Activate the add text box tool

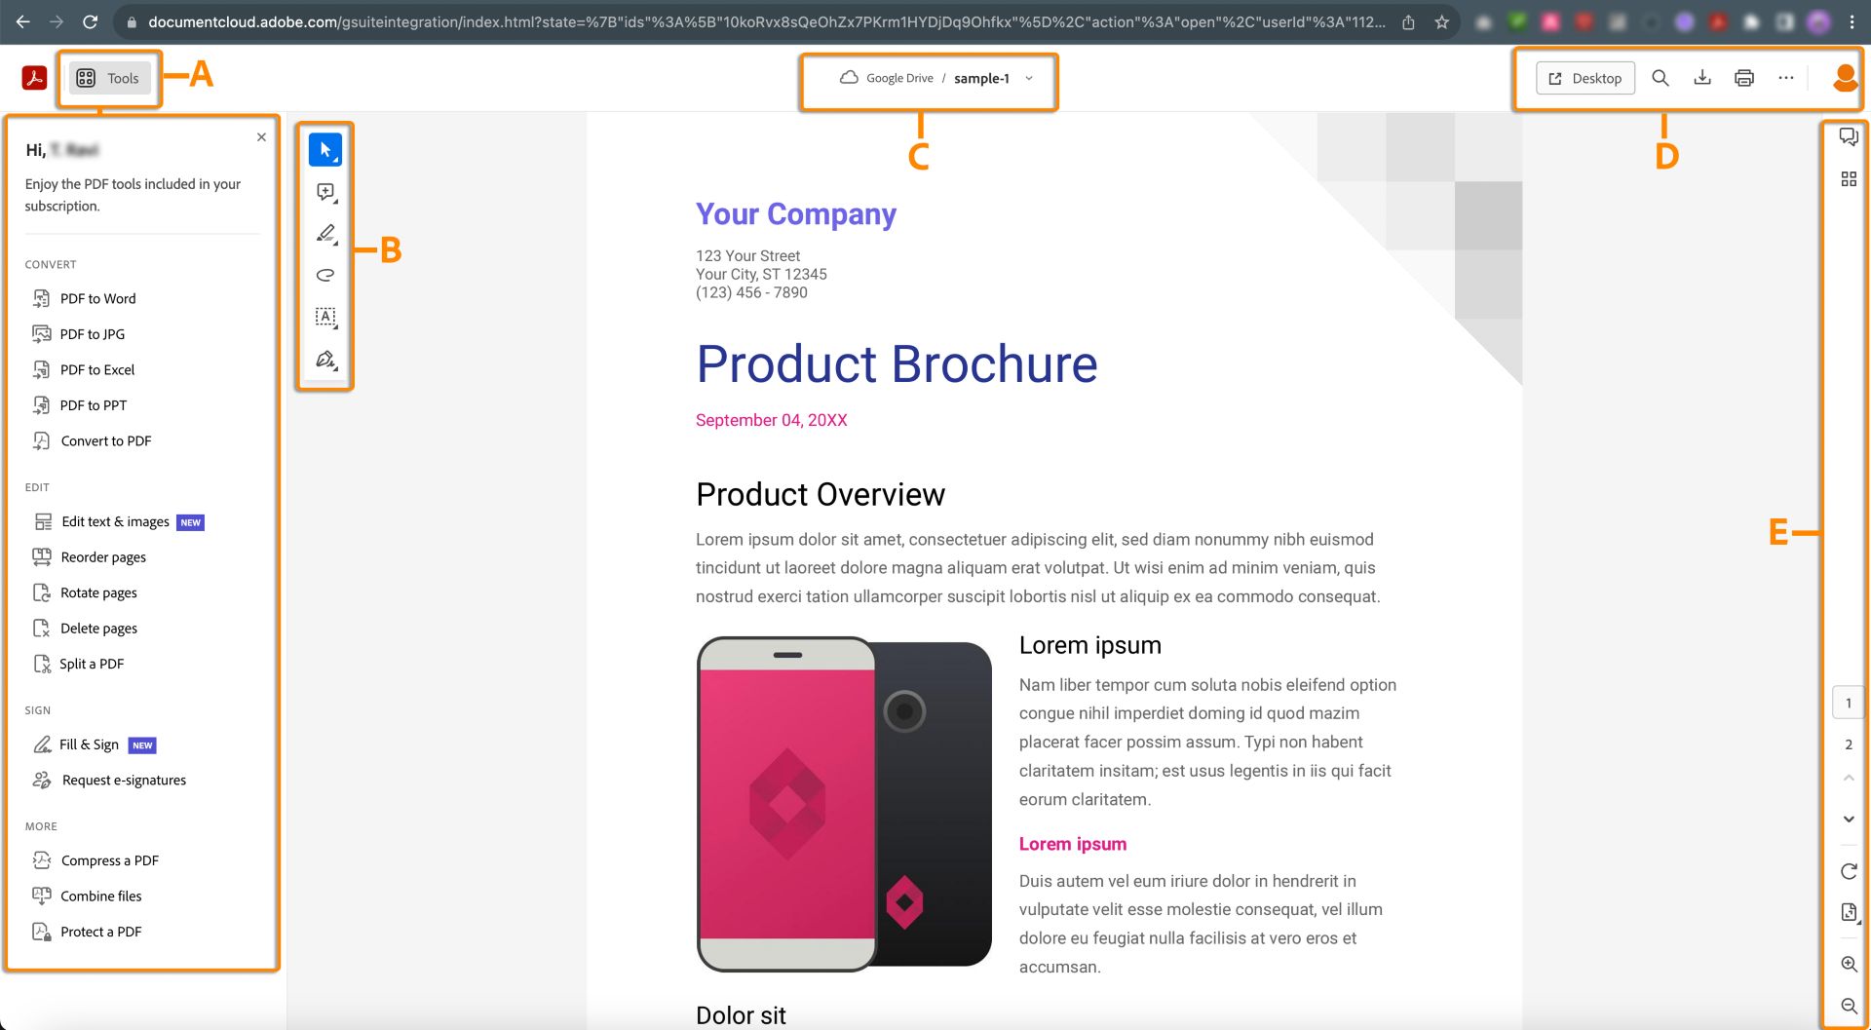(x=325, y=317)
